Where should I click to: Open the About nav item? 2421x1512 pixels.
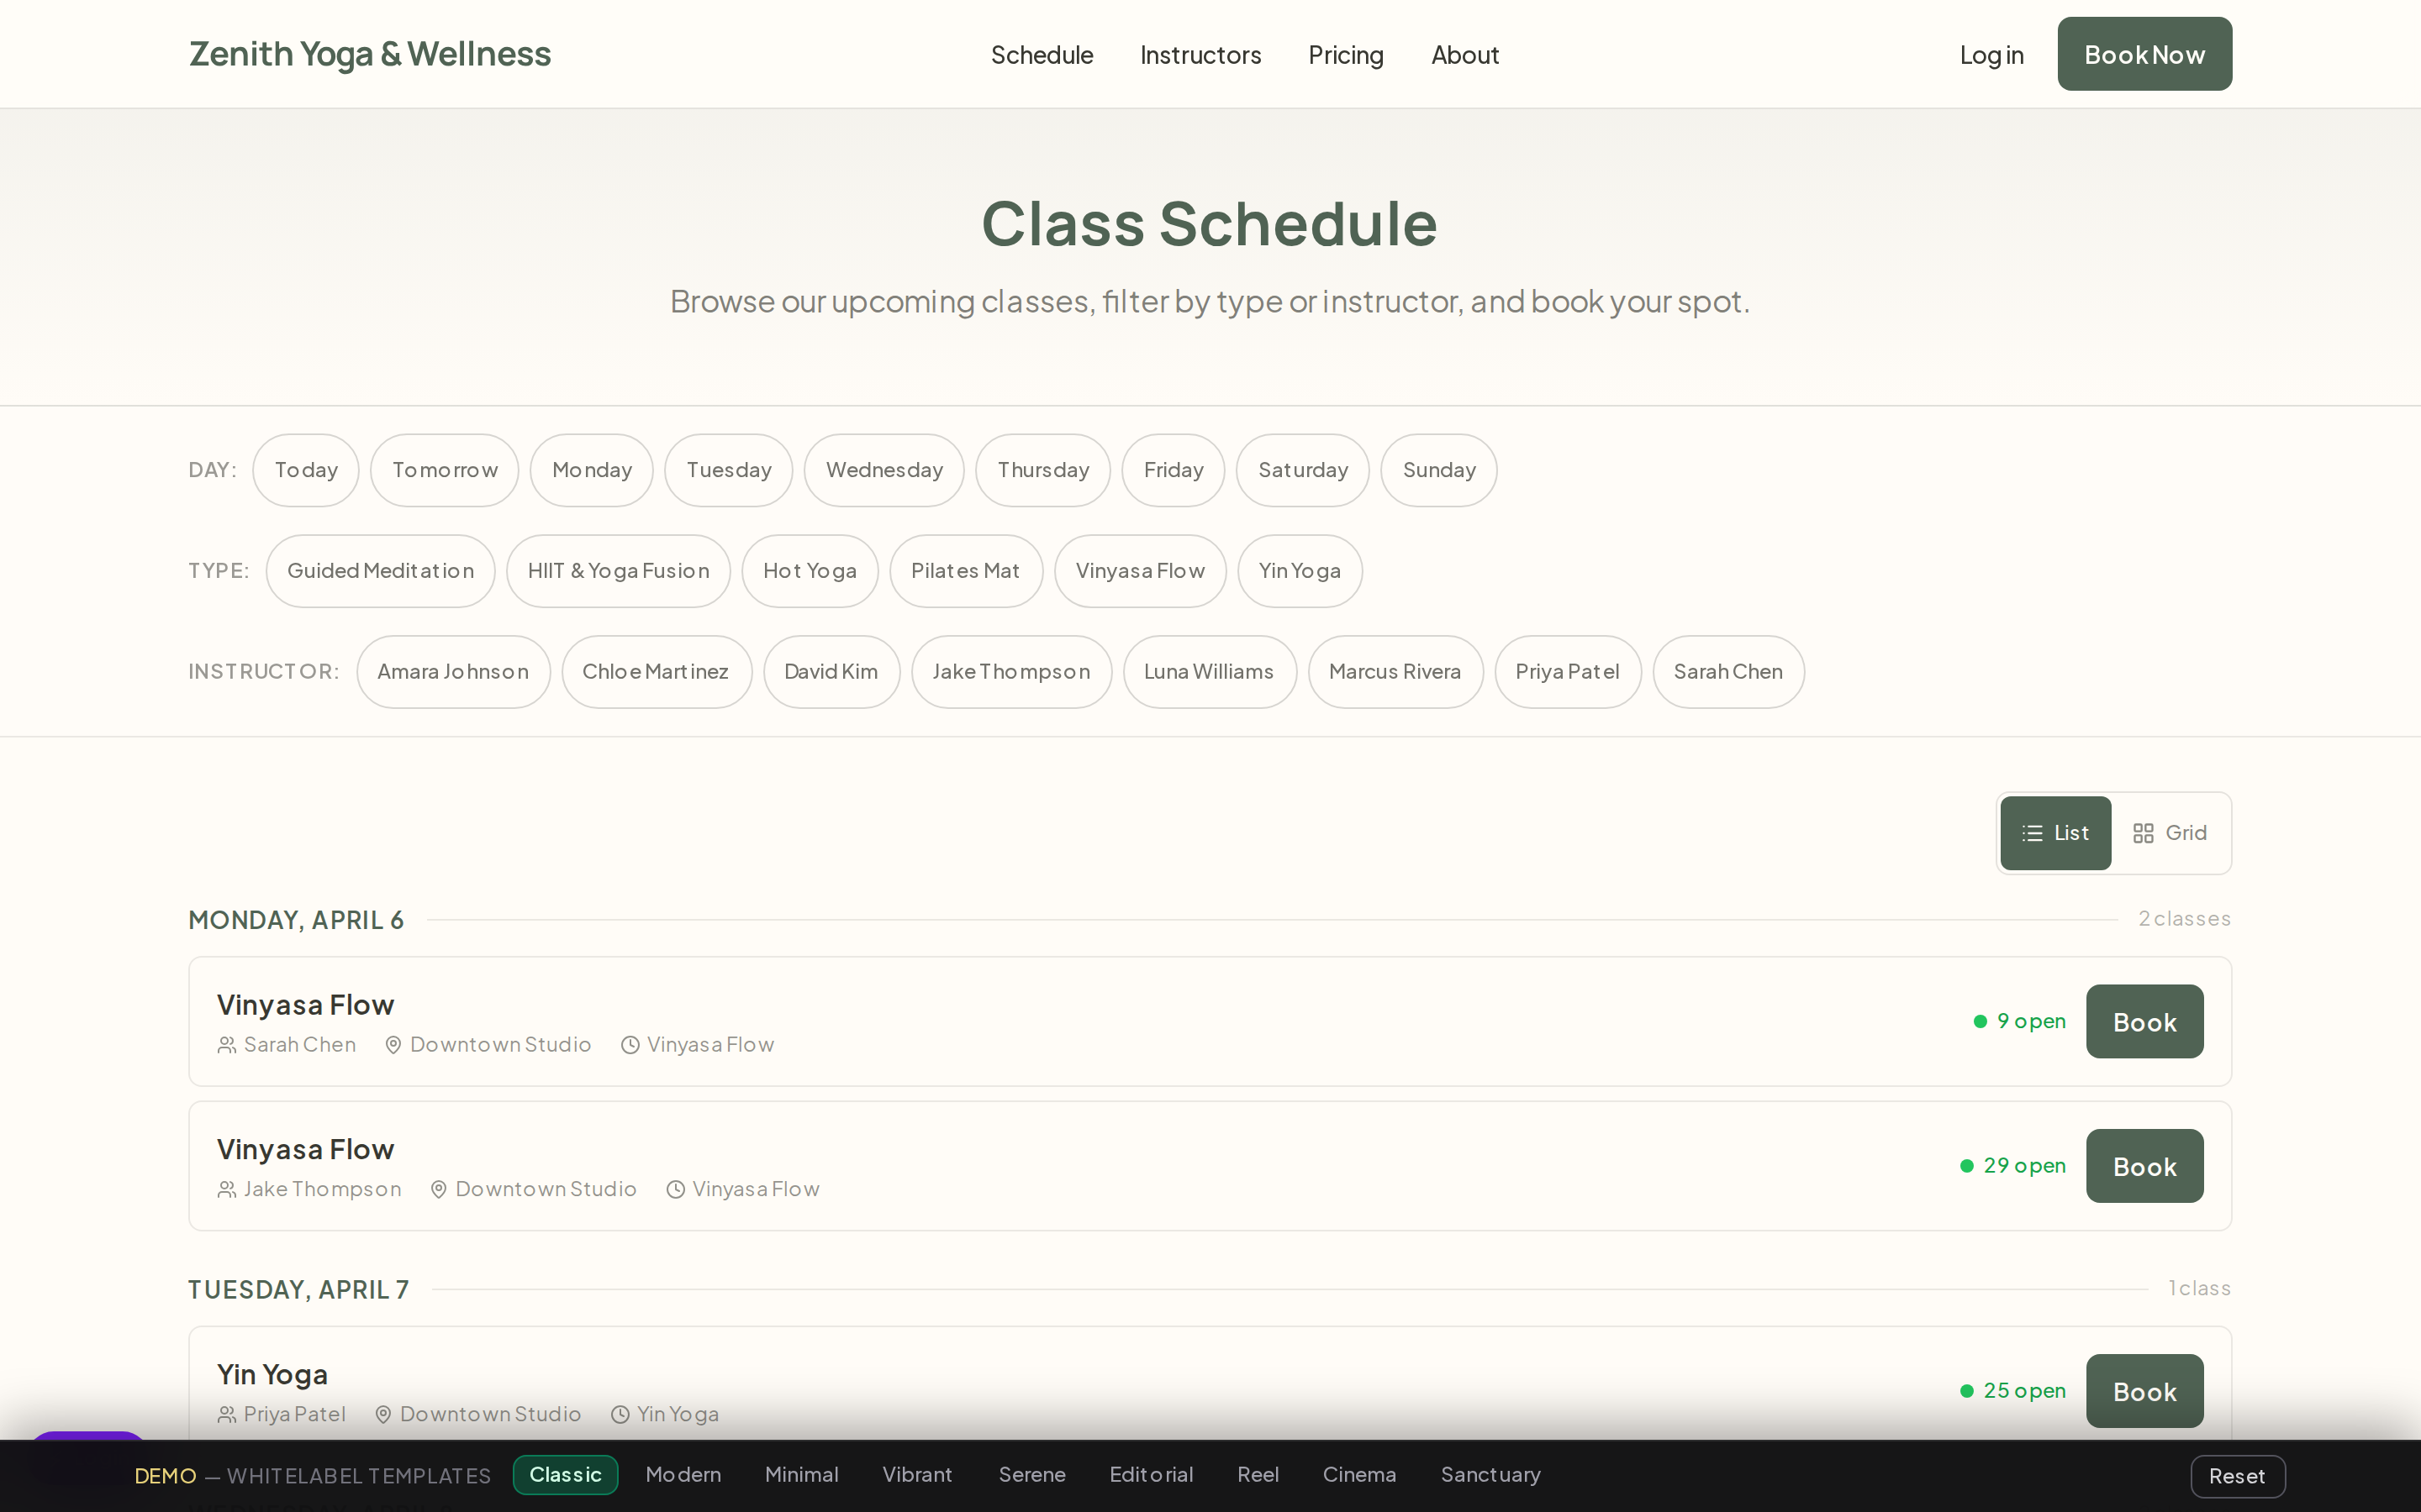pos(1464,55)
